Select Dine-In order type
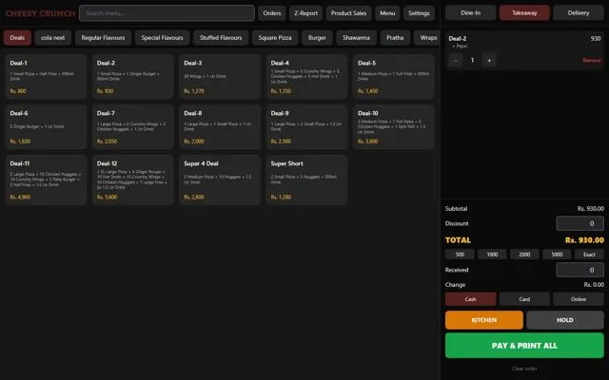Image resolution: width=609 pixels, height=380 pixels. tap(470, 12)
